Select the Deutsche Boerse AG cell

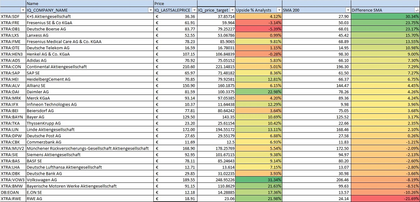90,29
